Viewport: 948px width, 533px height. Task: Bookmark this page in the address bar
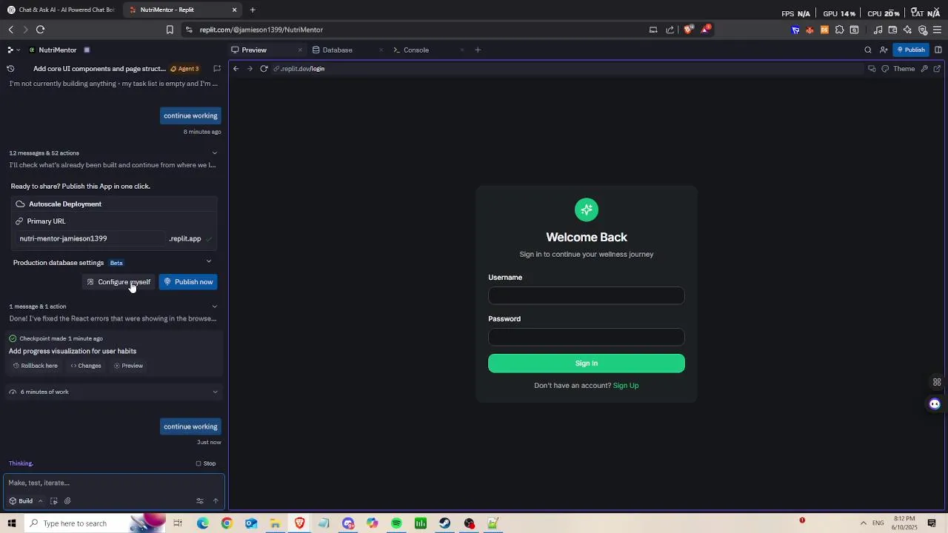[170, 30]
